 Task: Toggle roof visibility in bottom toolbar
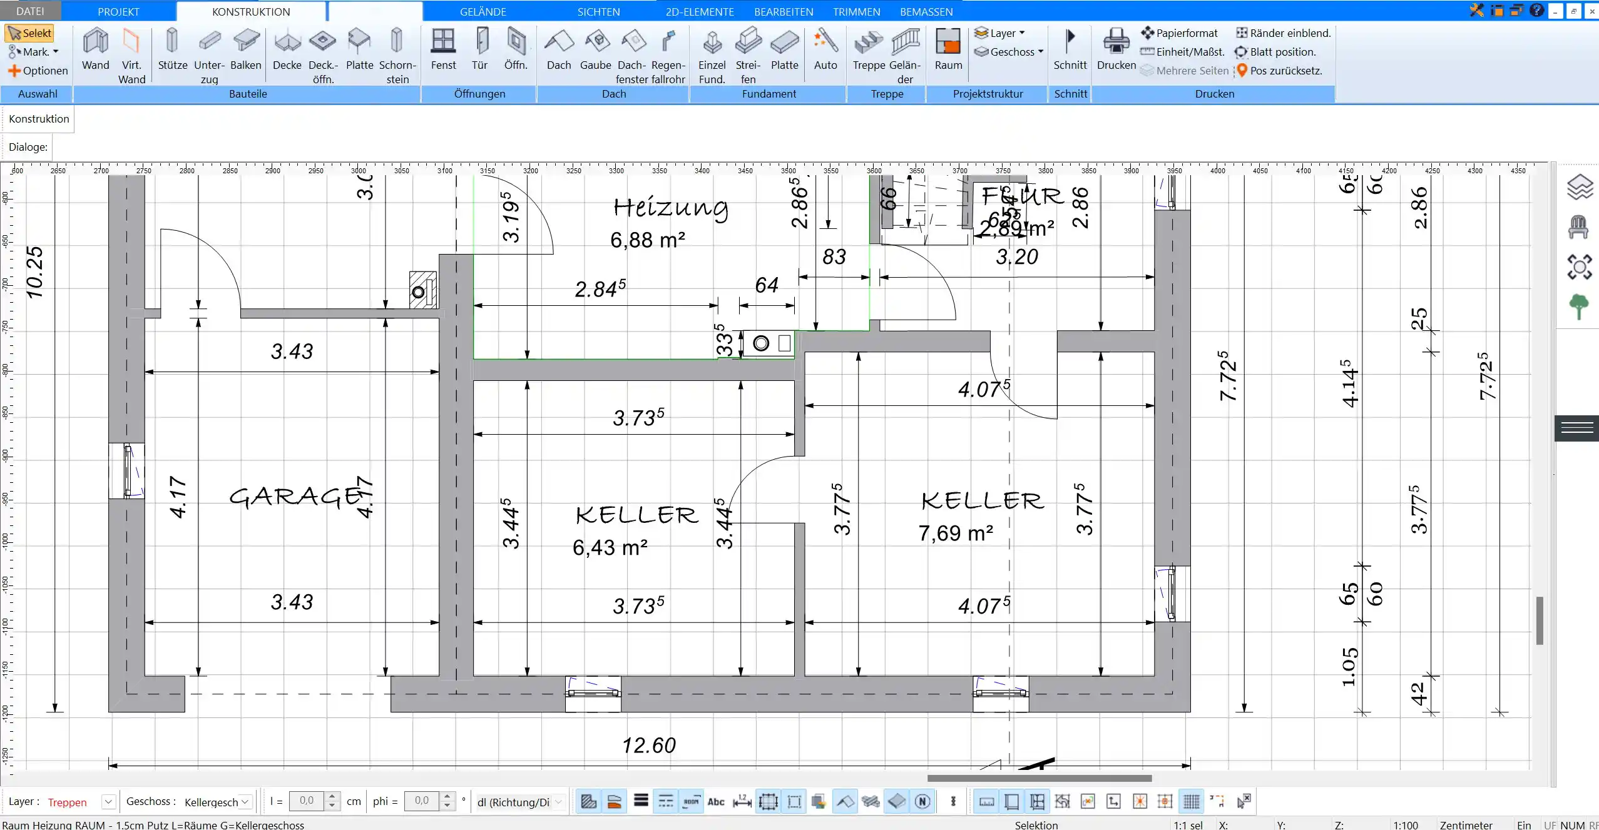pos(845,801)
